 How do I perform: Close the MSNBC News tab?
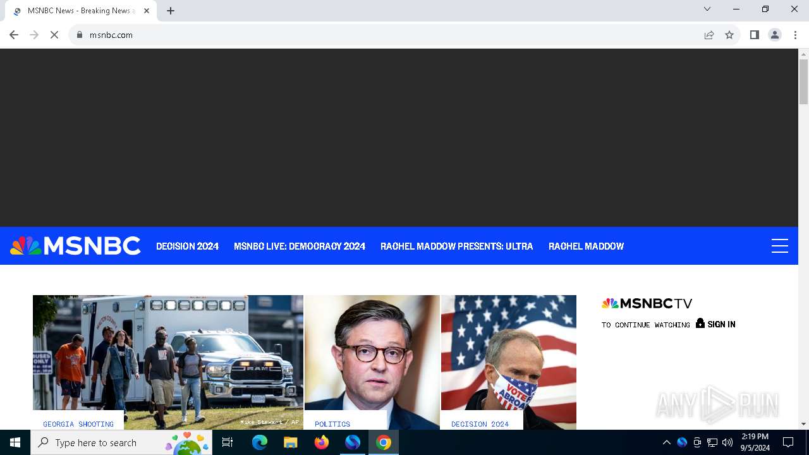pyautogui.click(x=147, y=11)
